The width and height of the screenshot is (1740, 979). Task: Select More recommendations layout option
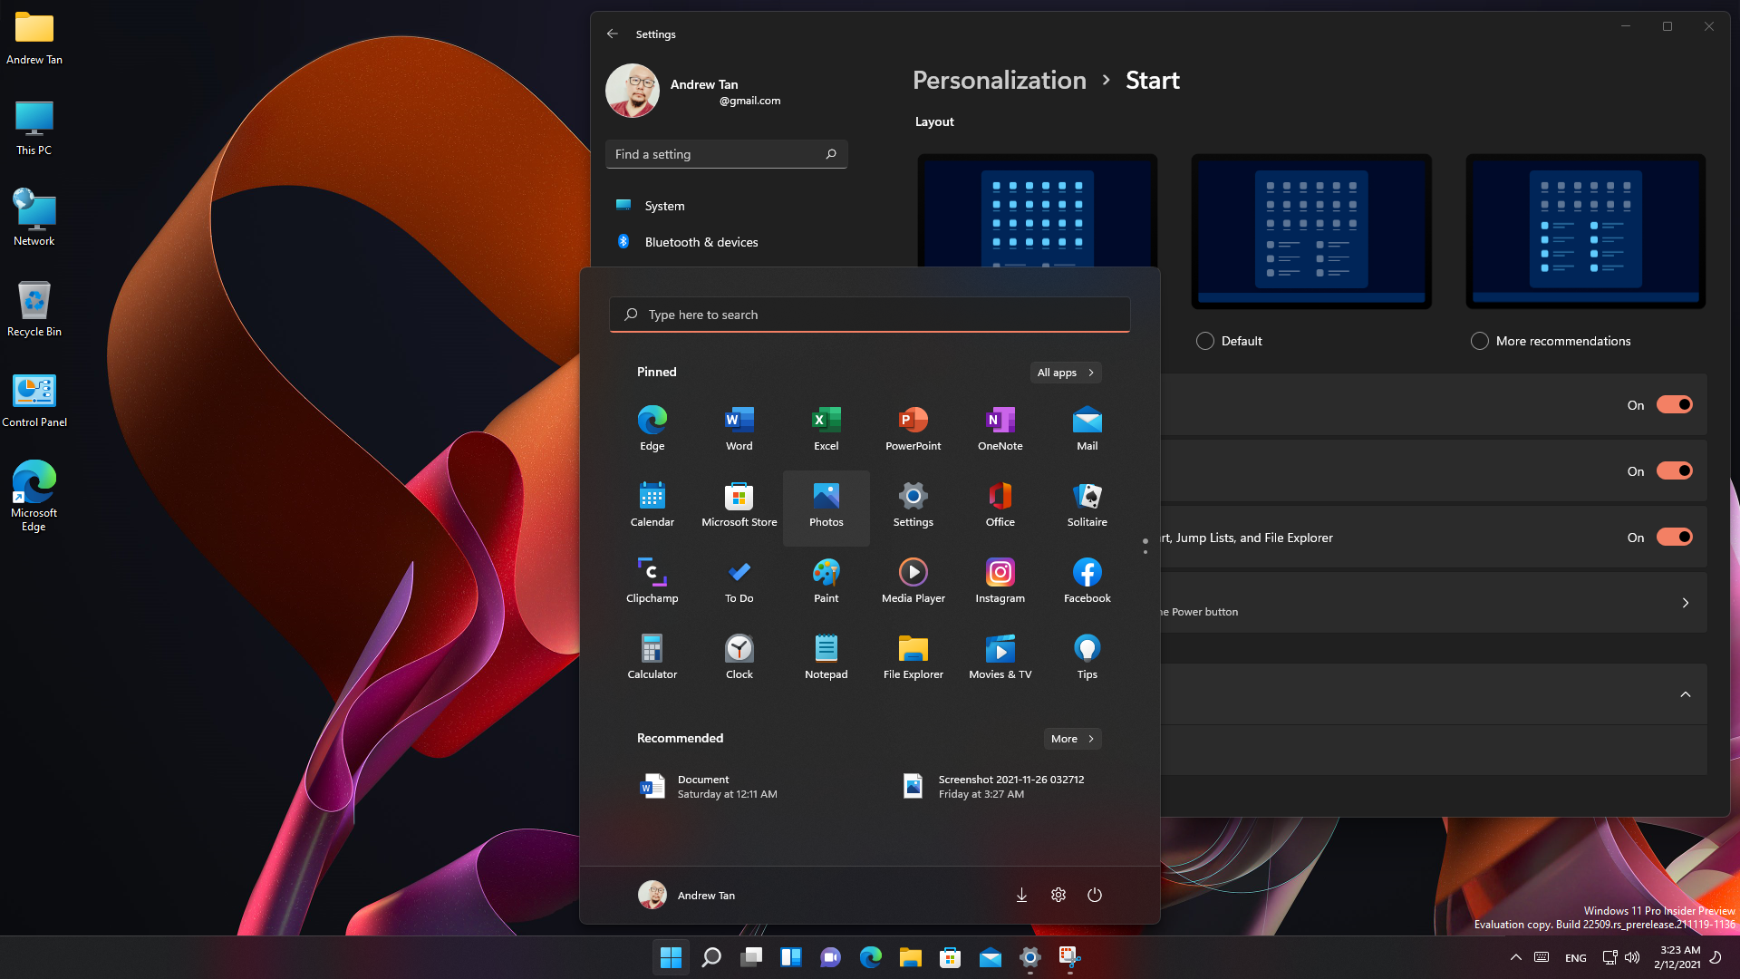pyautogui.click(x=1480, y=341)
